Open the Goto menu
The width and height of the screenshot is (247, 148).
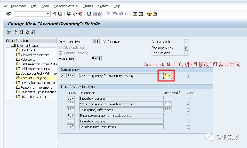coord(45,6)
